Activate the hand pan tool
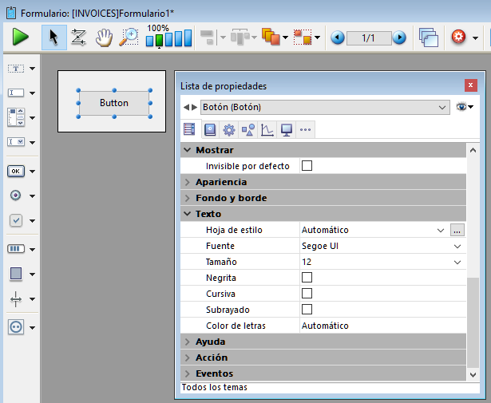The image size is (491, 403). [104, 37]
